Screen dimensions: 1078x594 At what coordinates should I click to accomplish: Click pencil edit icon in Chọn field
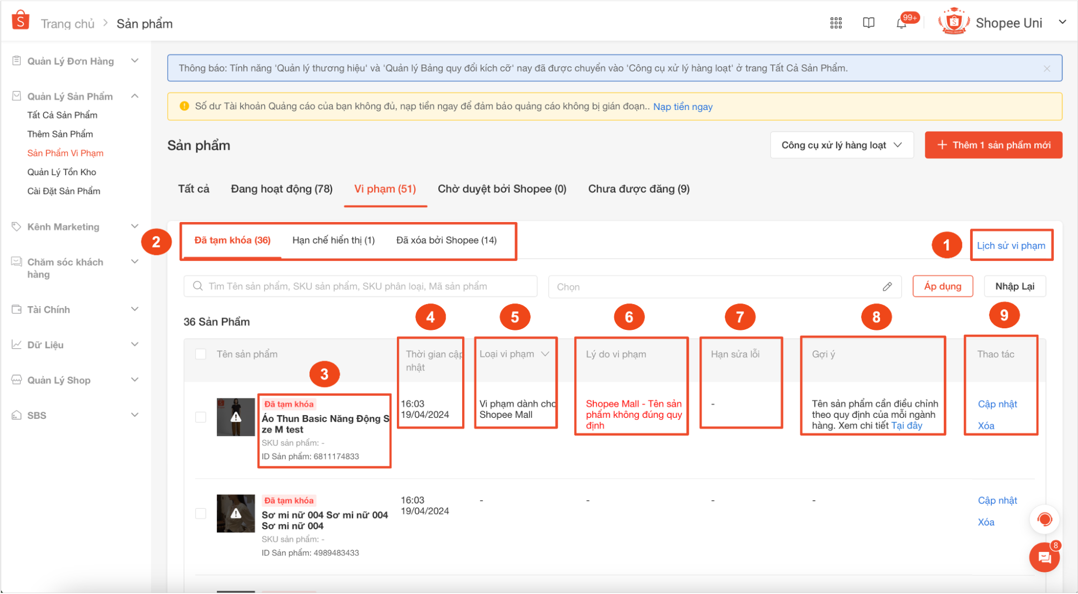point(887,287)
